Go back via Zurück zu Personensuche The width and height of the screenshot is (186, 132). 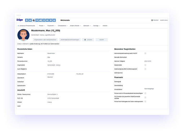(x=27, y=26)
